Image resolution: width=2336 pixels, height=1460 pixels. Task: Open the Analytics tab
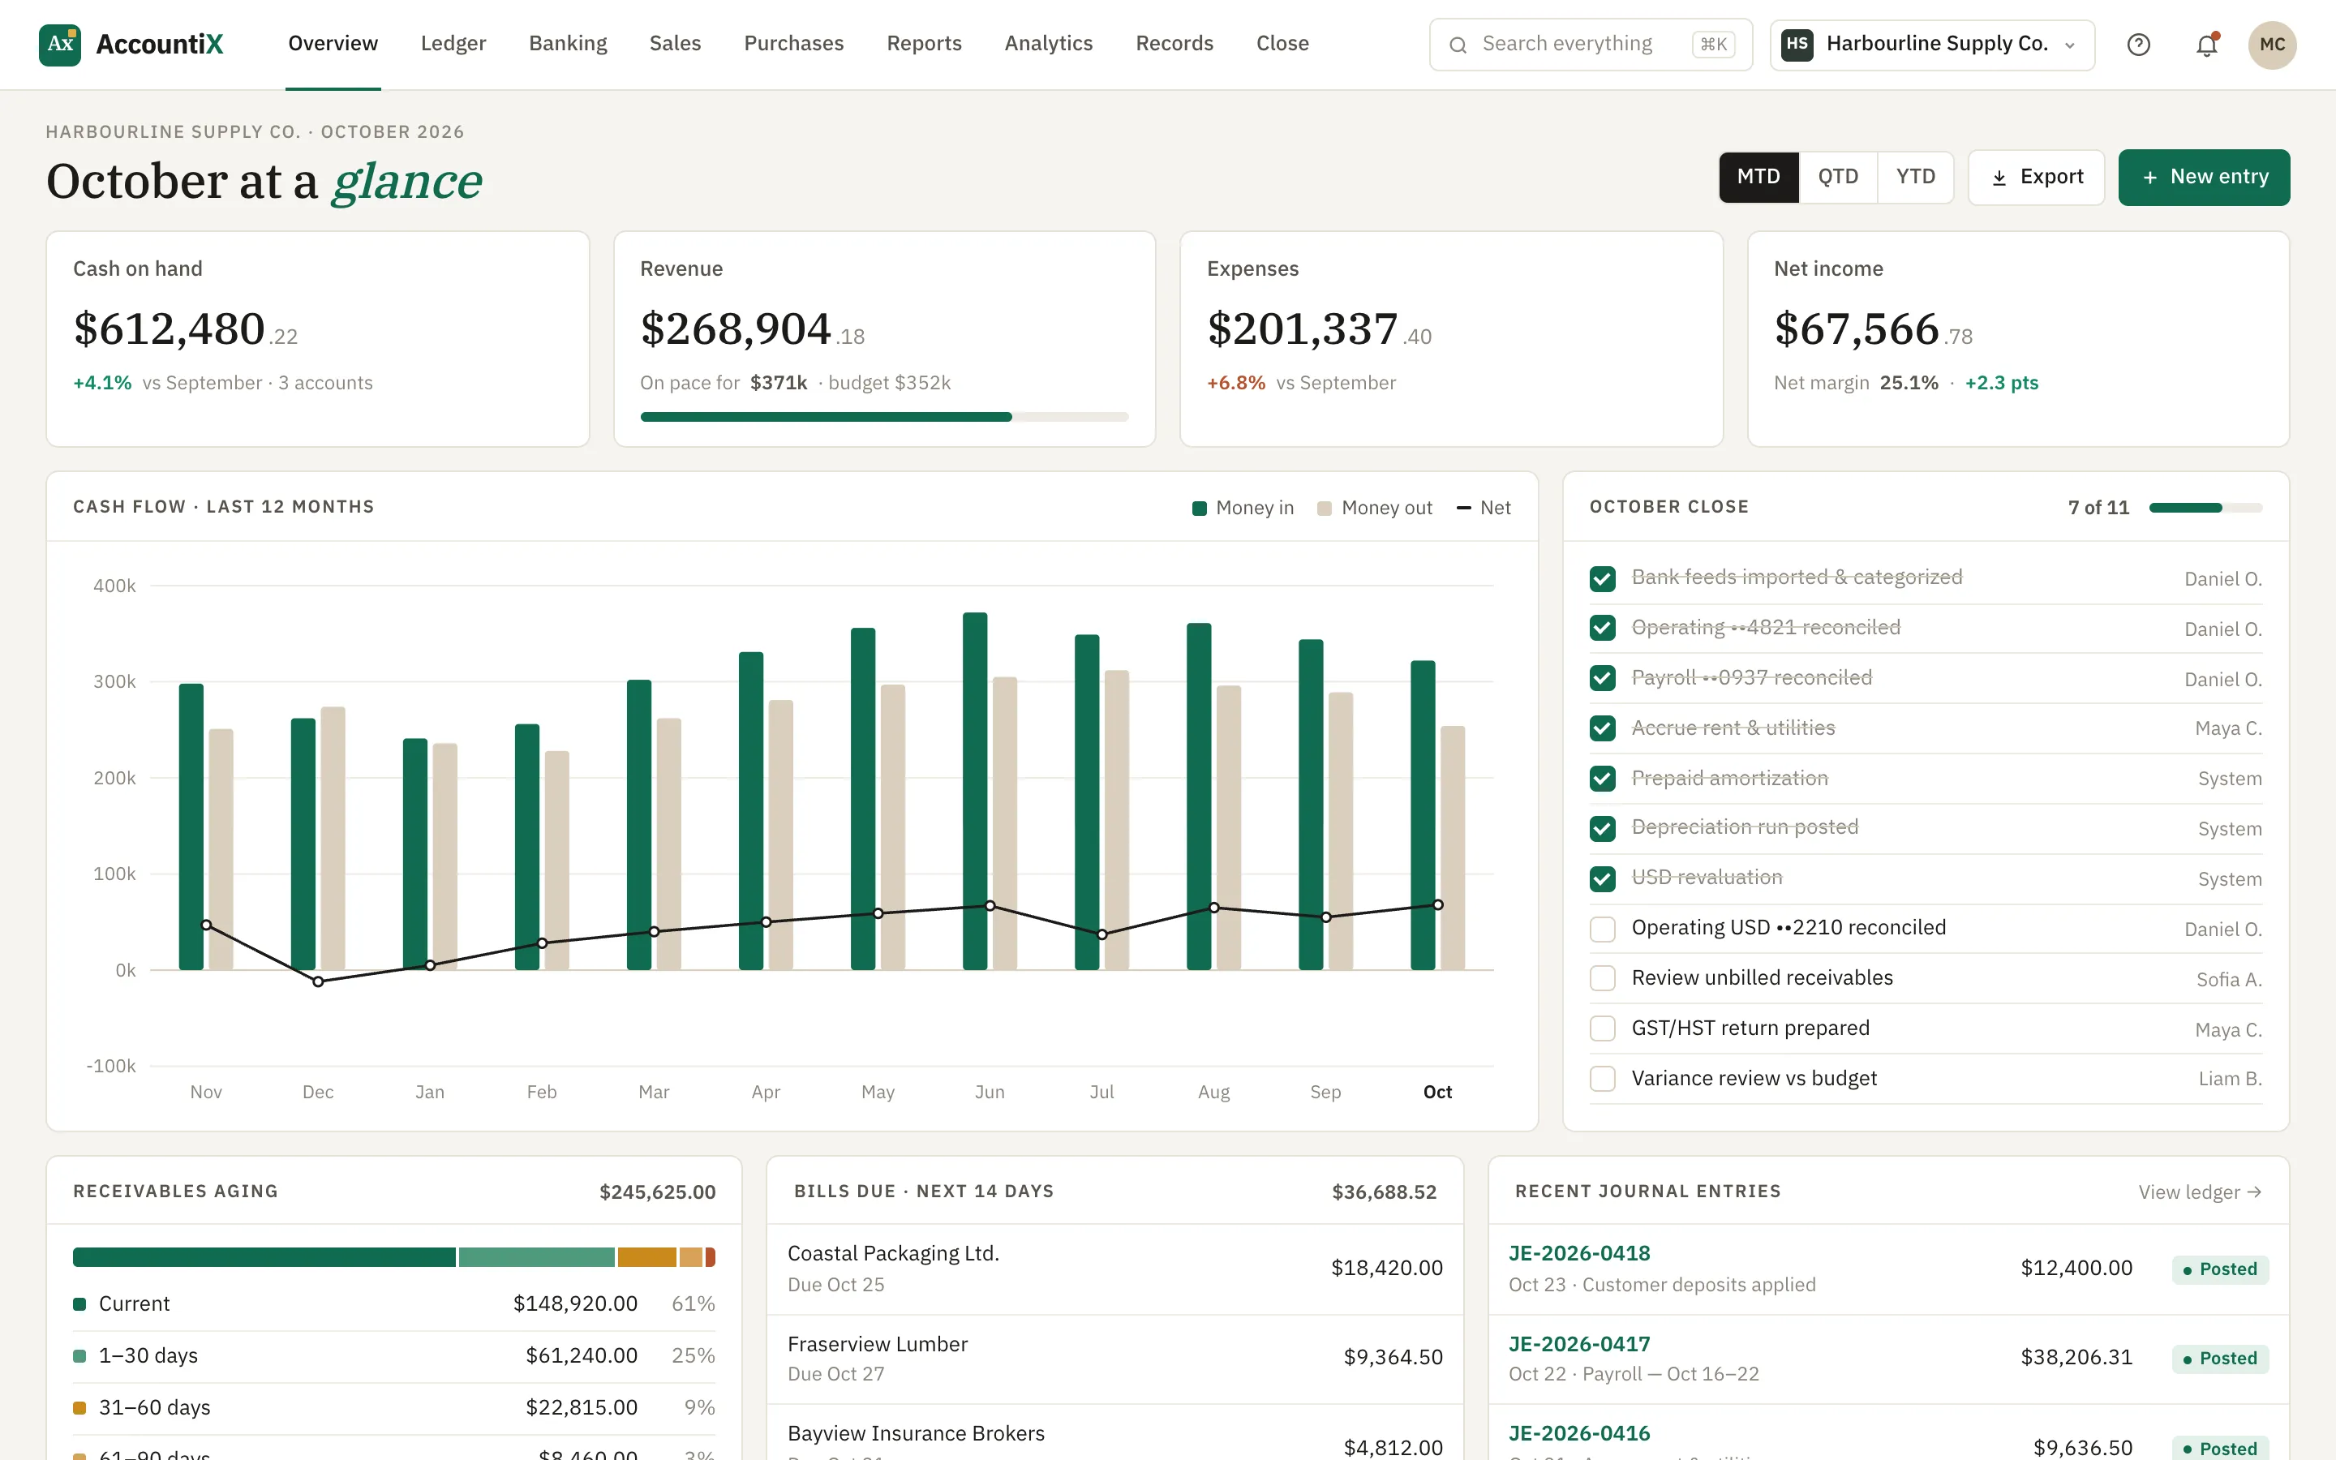1048,44
